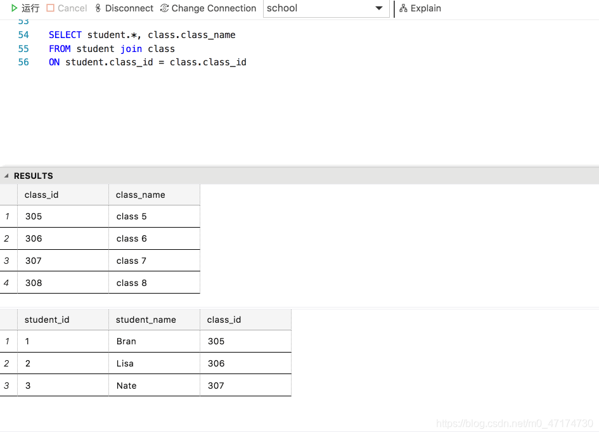The image size is (599, 435).
Task: Click line number 54 in editor gutter
Action: point(23,35)
